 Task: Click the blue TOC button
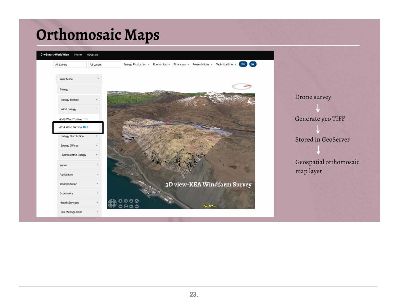pyautogui.click(x=243, y=64)
